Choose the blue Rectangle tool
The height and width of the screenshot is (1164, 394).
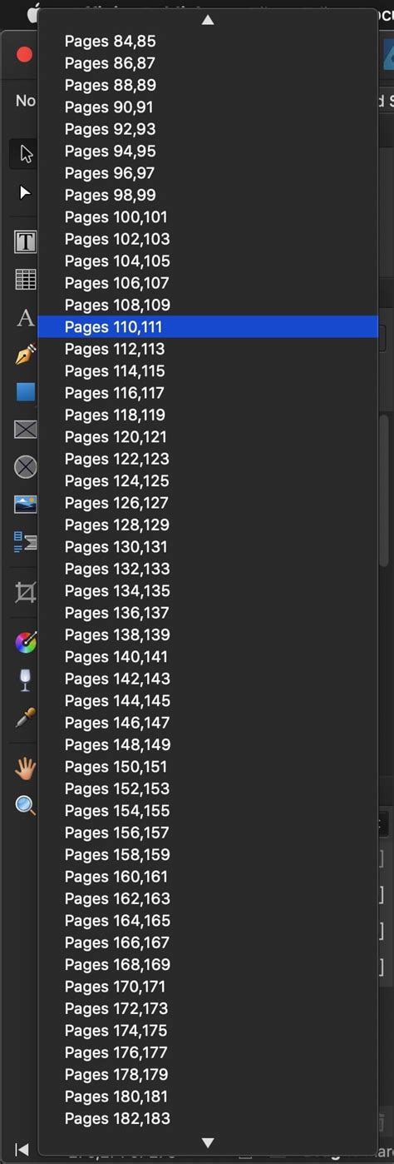(26, 392)
